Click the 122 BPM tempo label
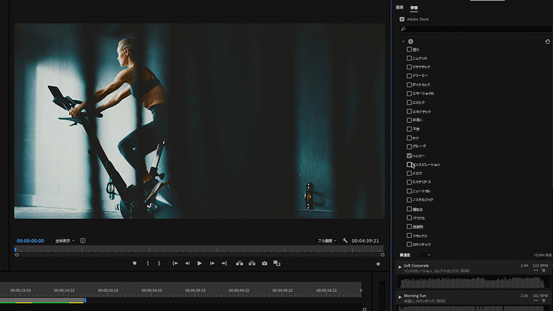 click(x=540, y=266)
